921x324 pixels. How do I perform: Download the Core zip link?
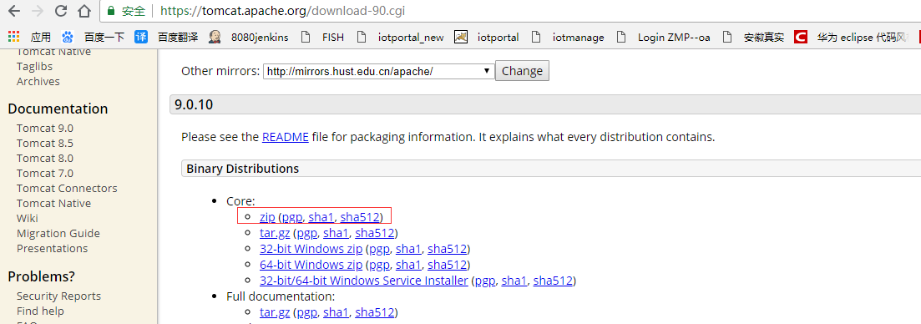(267, 217)
